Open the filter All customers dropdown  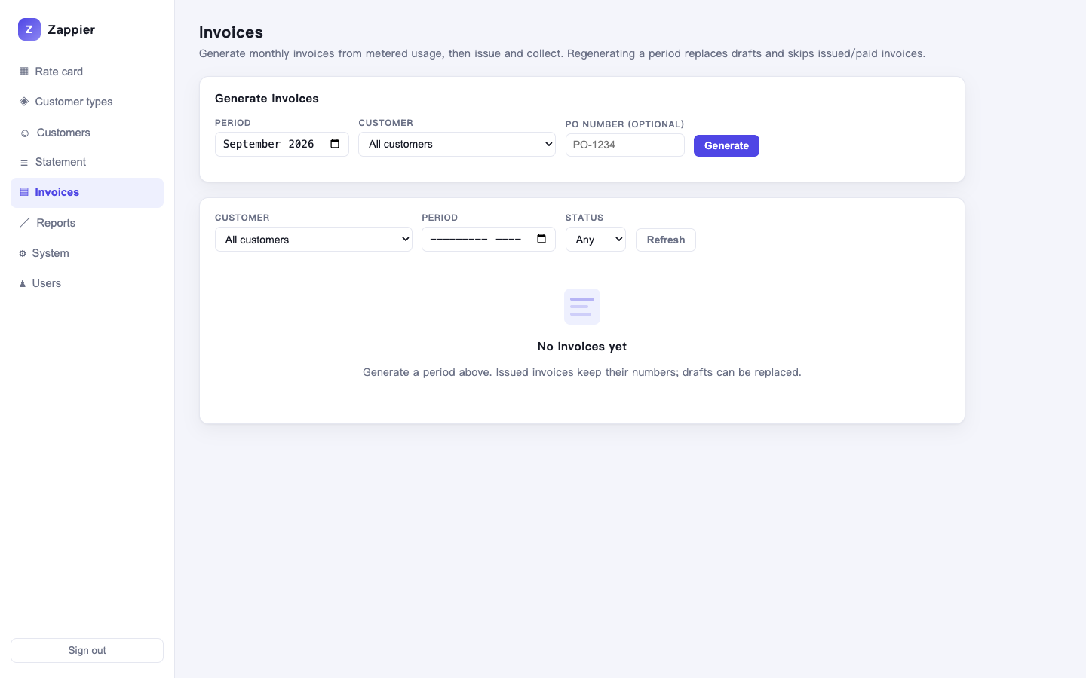point(314,240)
